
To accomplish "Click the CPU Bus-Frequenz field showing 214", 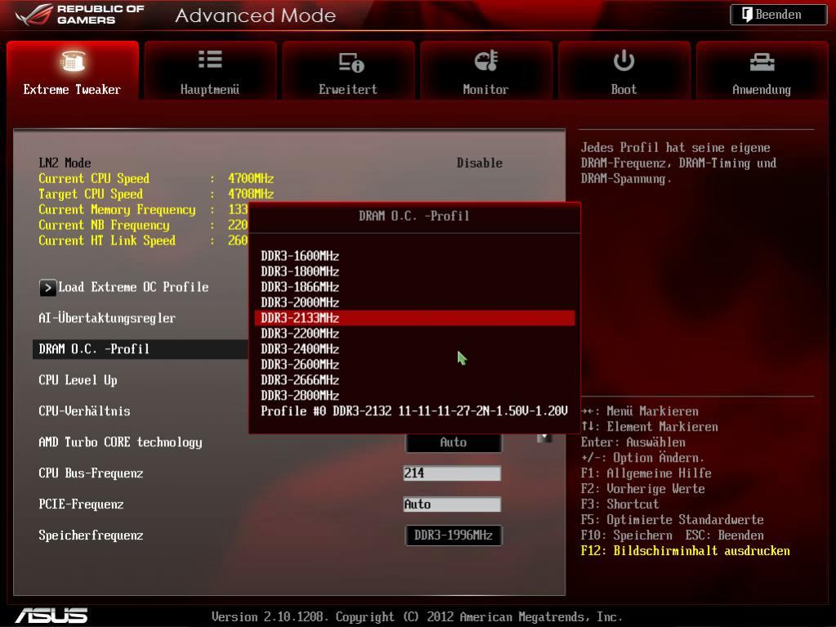I will [452, 473].
